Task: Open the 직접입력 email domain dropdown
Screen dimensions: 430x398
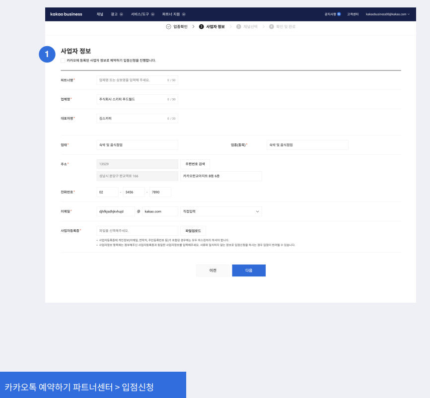Action: pyautogui.click(x=221, y=211)
